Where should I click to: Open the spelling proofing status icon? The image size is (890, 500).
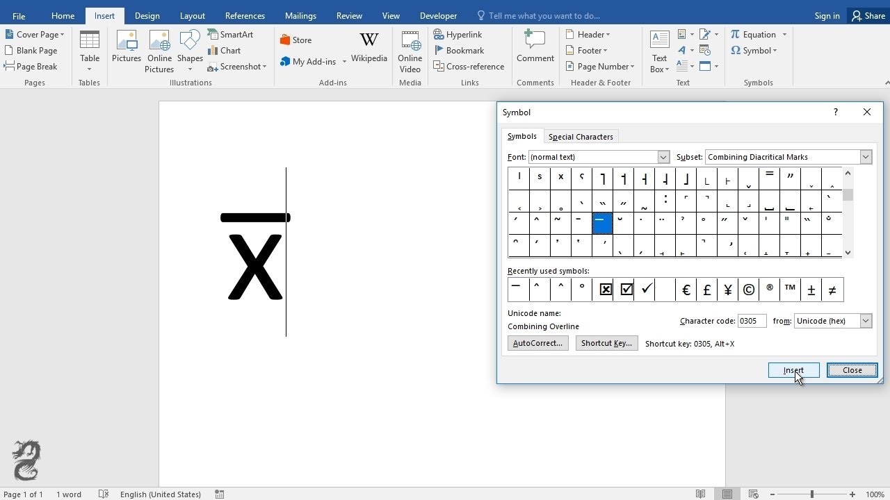104,494
